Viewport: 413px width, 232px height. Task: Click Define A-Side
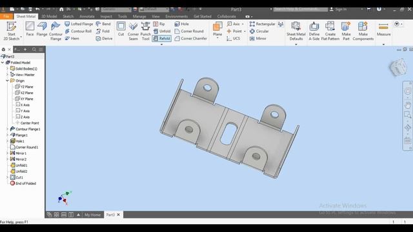click(x=314, y=31)
